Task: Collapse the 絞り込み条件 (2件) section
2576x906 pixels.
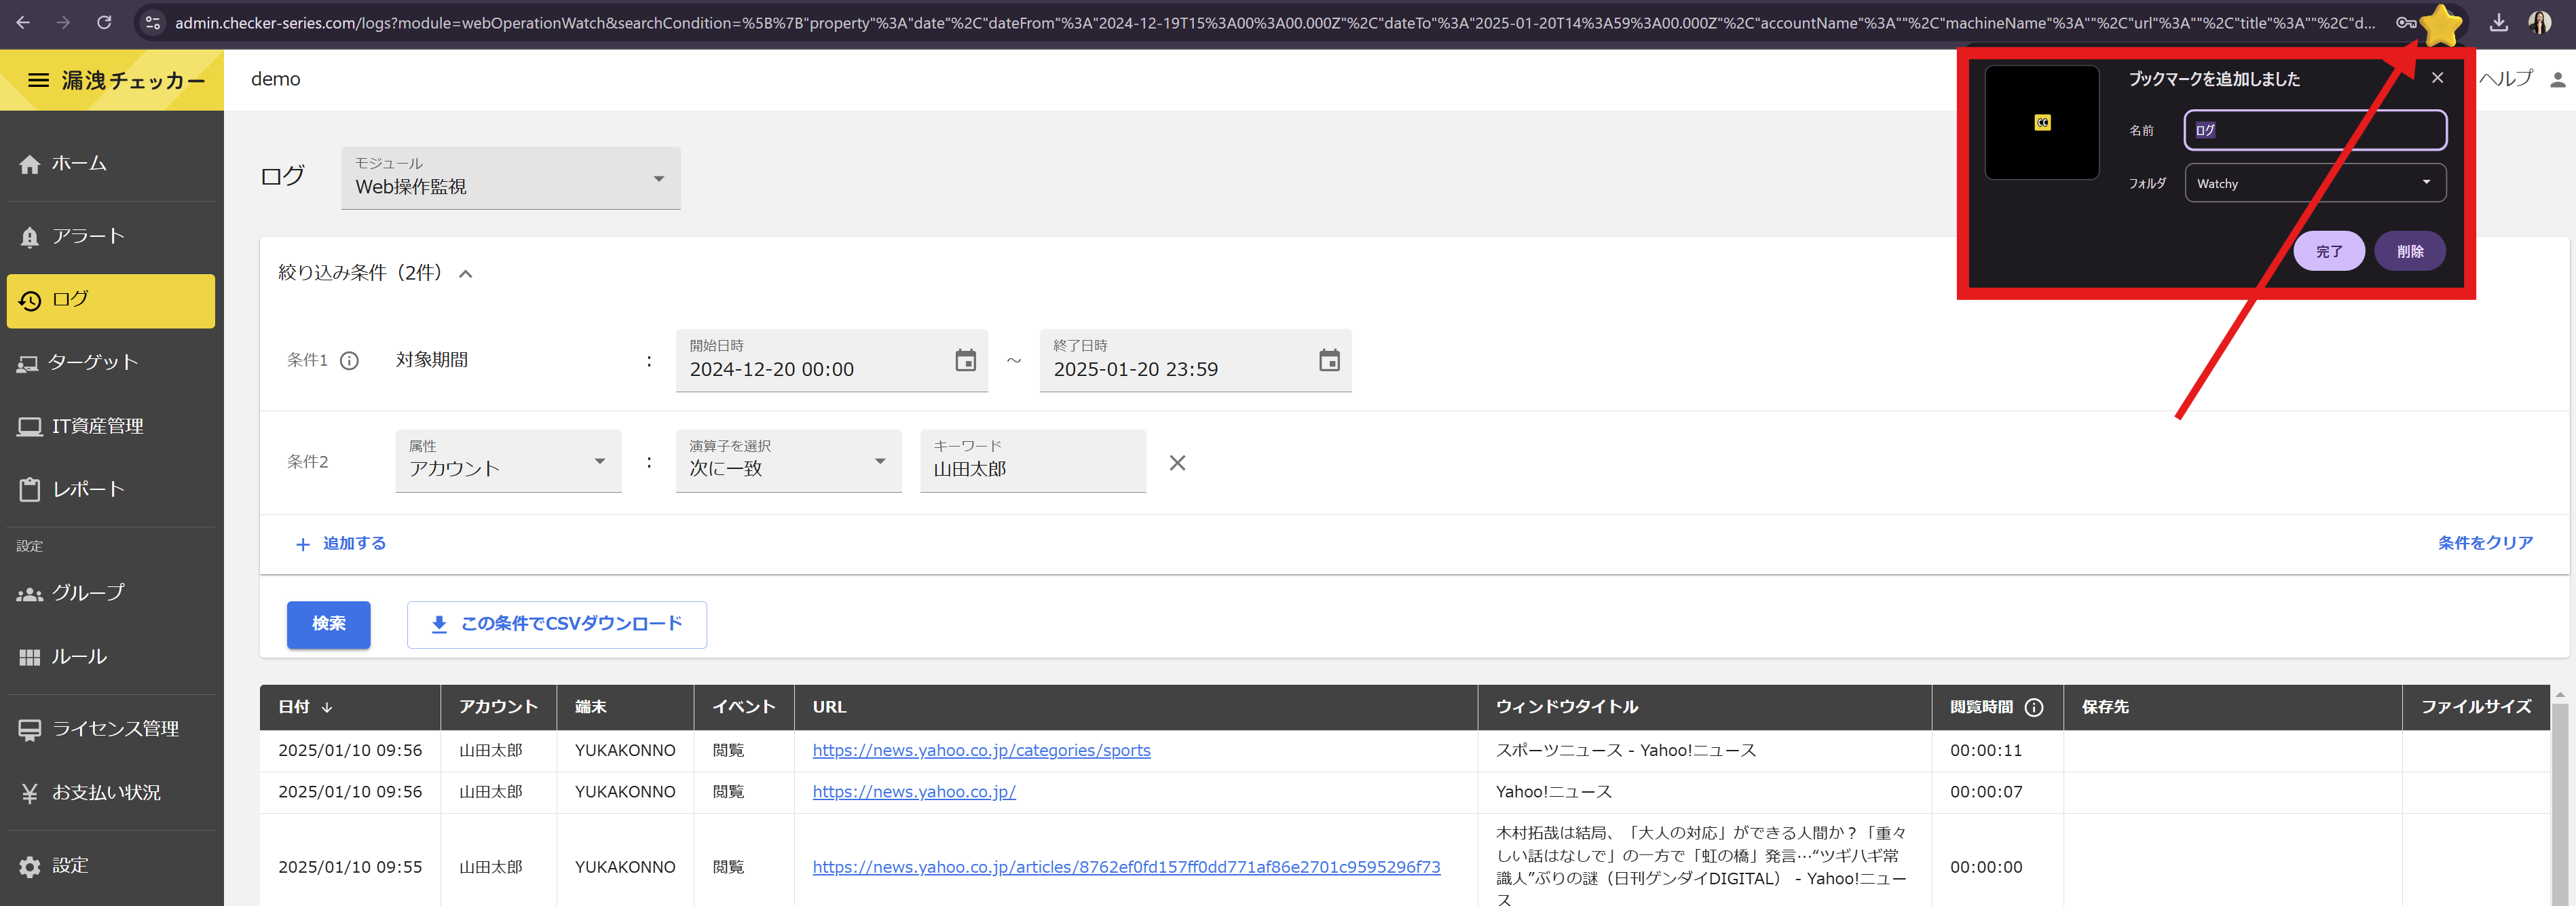Action: click(x=465, y=274)
